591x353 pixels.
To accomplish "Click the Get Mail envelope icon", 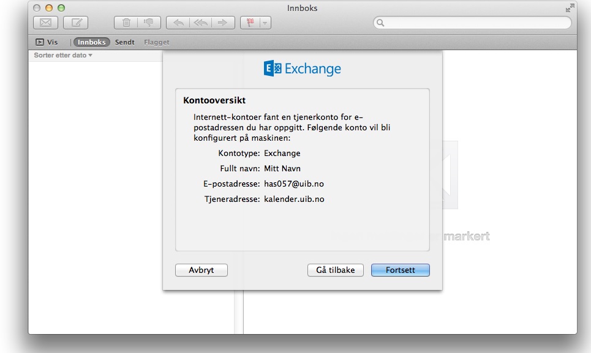I will [45, 23].
